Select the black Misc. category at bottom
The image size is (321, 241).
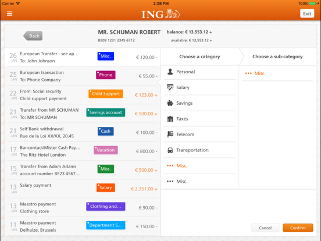(x=200, y=182)
